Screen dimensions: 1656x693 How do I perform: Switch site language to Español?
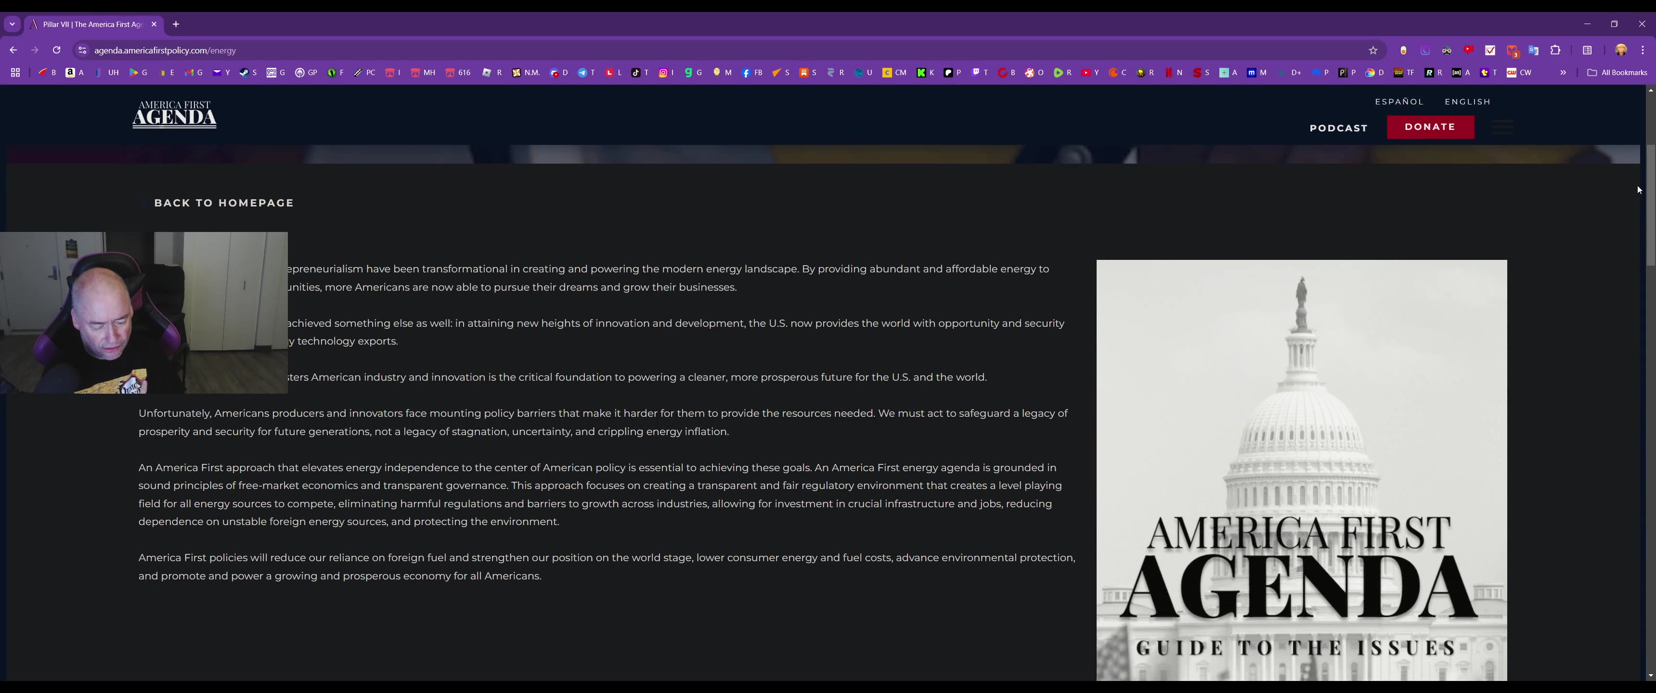coord(1399,102)
